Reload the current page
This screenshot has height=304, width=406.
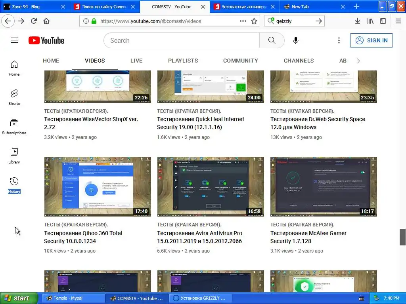(34, 21)
